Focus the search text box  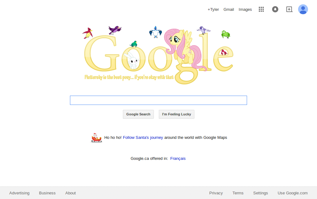158,100
